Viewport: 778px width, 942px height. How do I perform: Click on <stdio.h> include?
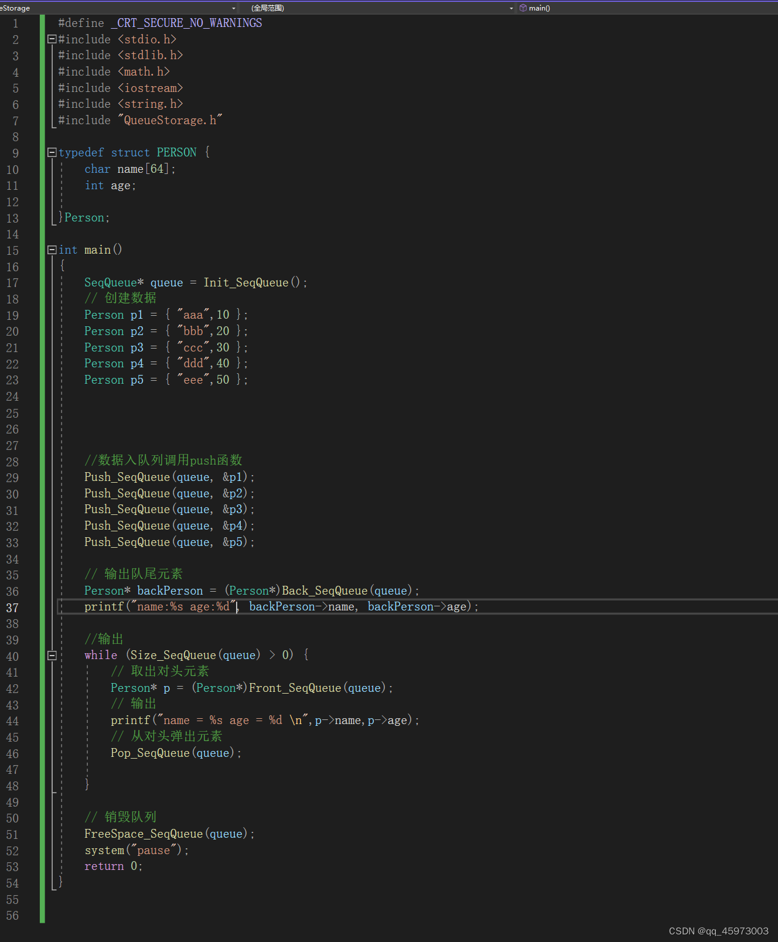coord(147,39)
